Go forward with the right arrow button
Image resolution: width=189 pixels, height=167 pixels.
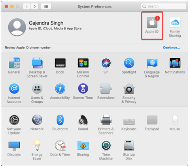[34, 6]
